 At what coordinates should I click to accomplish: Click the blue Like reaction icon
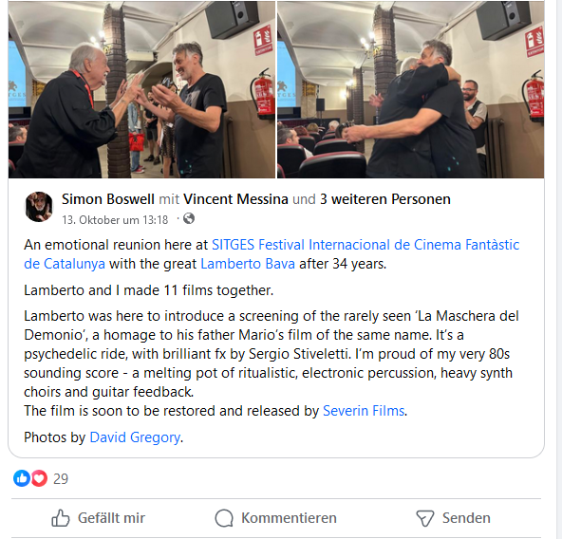tap(22, 478)
